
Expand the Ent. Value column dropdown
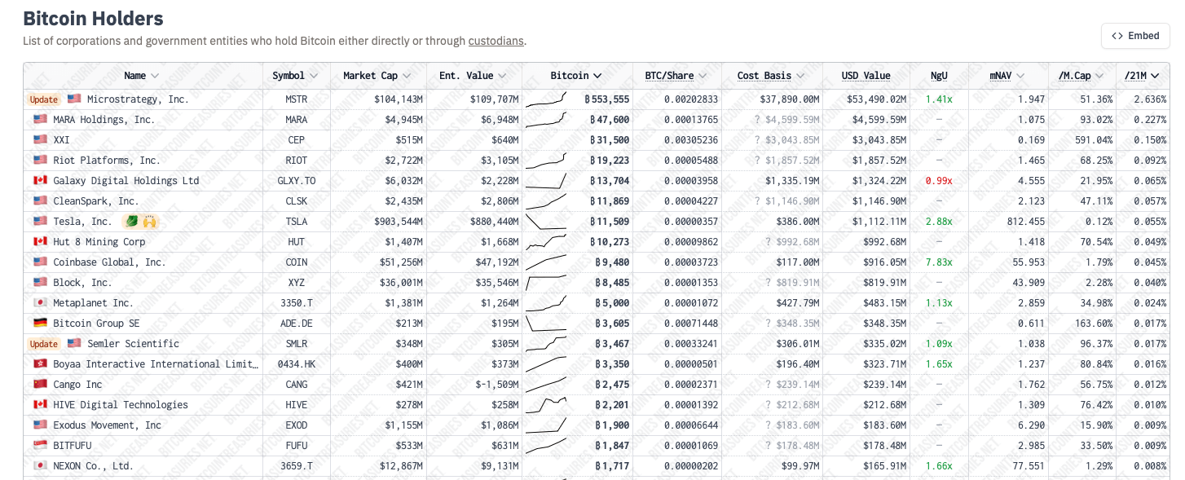click(502, 76)
